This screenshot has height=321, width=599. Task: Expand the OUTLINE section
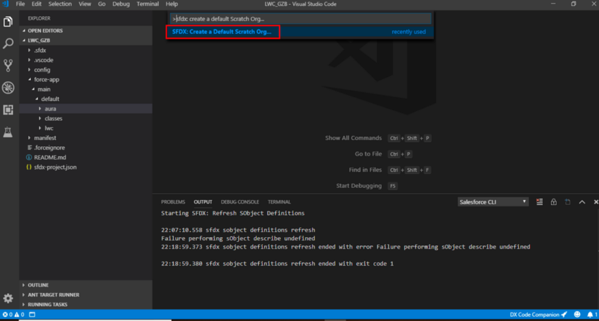(86, 285)
